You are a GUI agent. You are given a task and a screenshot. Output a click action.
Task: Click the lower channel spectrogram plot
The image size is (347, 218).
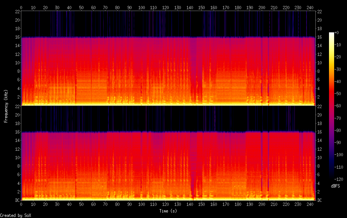(168, 153)
